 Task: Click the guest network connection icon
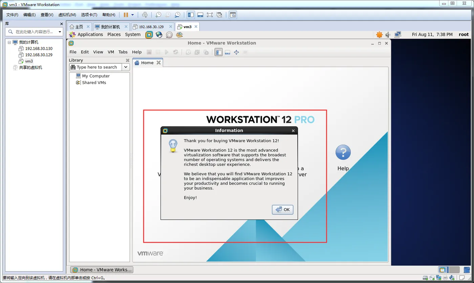point(398,35)
